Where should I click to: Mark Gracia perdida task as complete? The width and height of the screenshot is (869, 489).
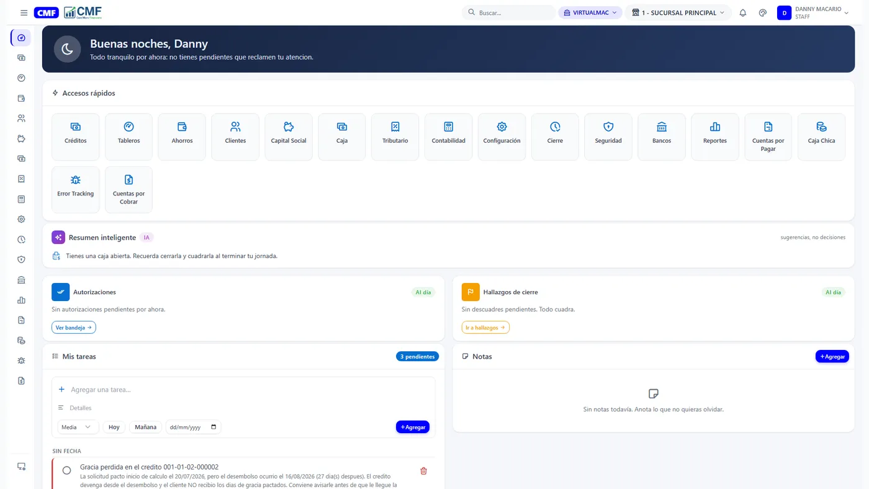(x=67, y=470)
